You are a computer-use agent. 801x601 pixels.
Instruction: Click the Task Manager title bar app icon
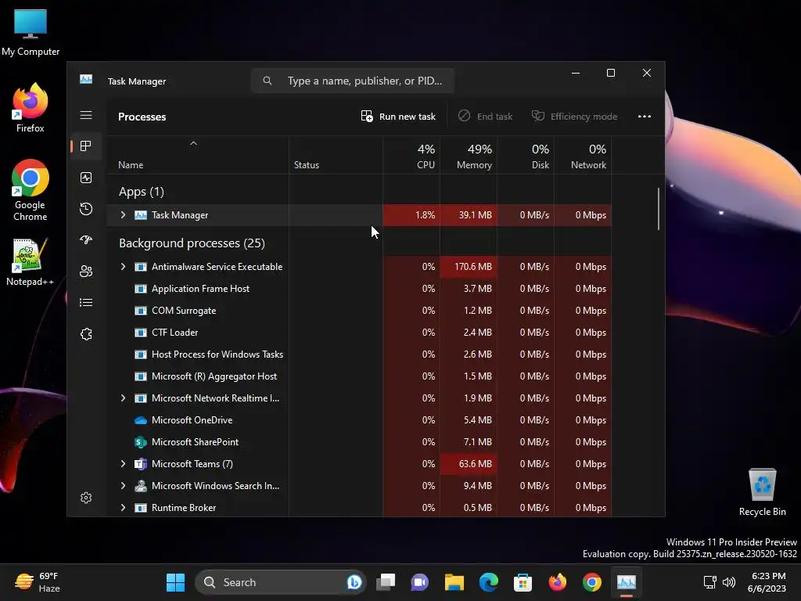(86, 79)
